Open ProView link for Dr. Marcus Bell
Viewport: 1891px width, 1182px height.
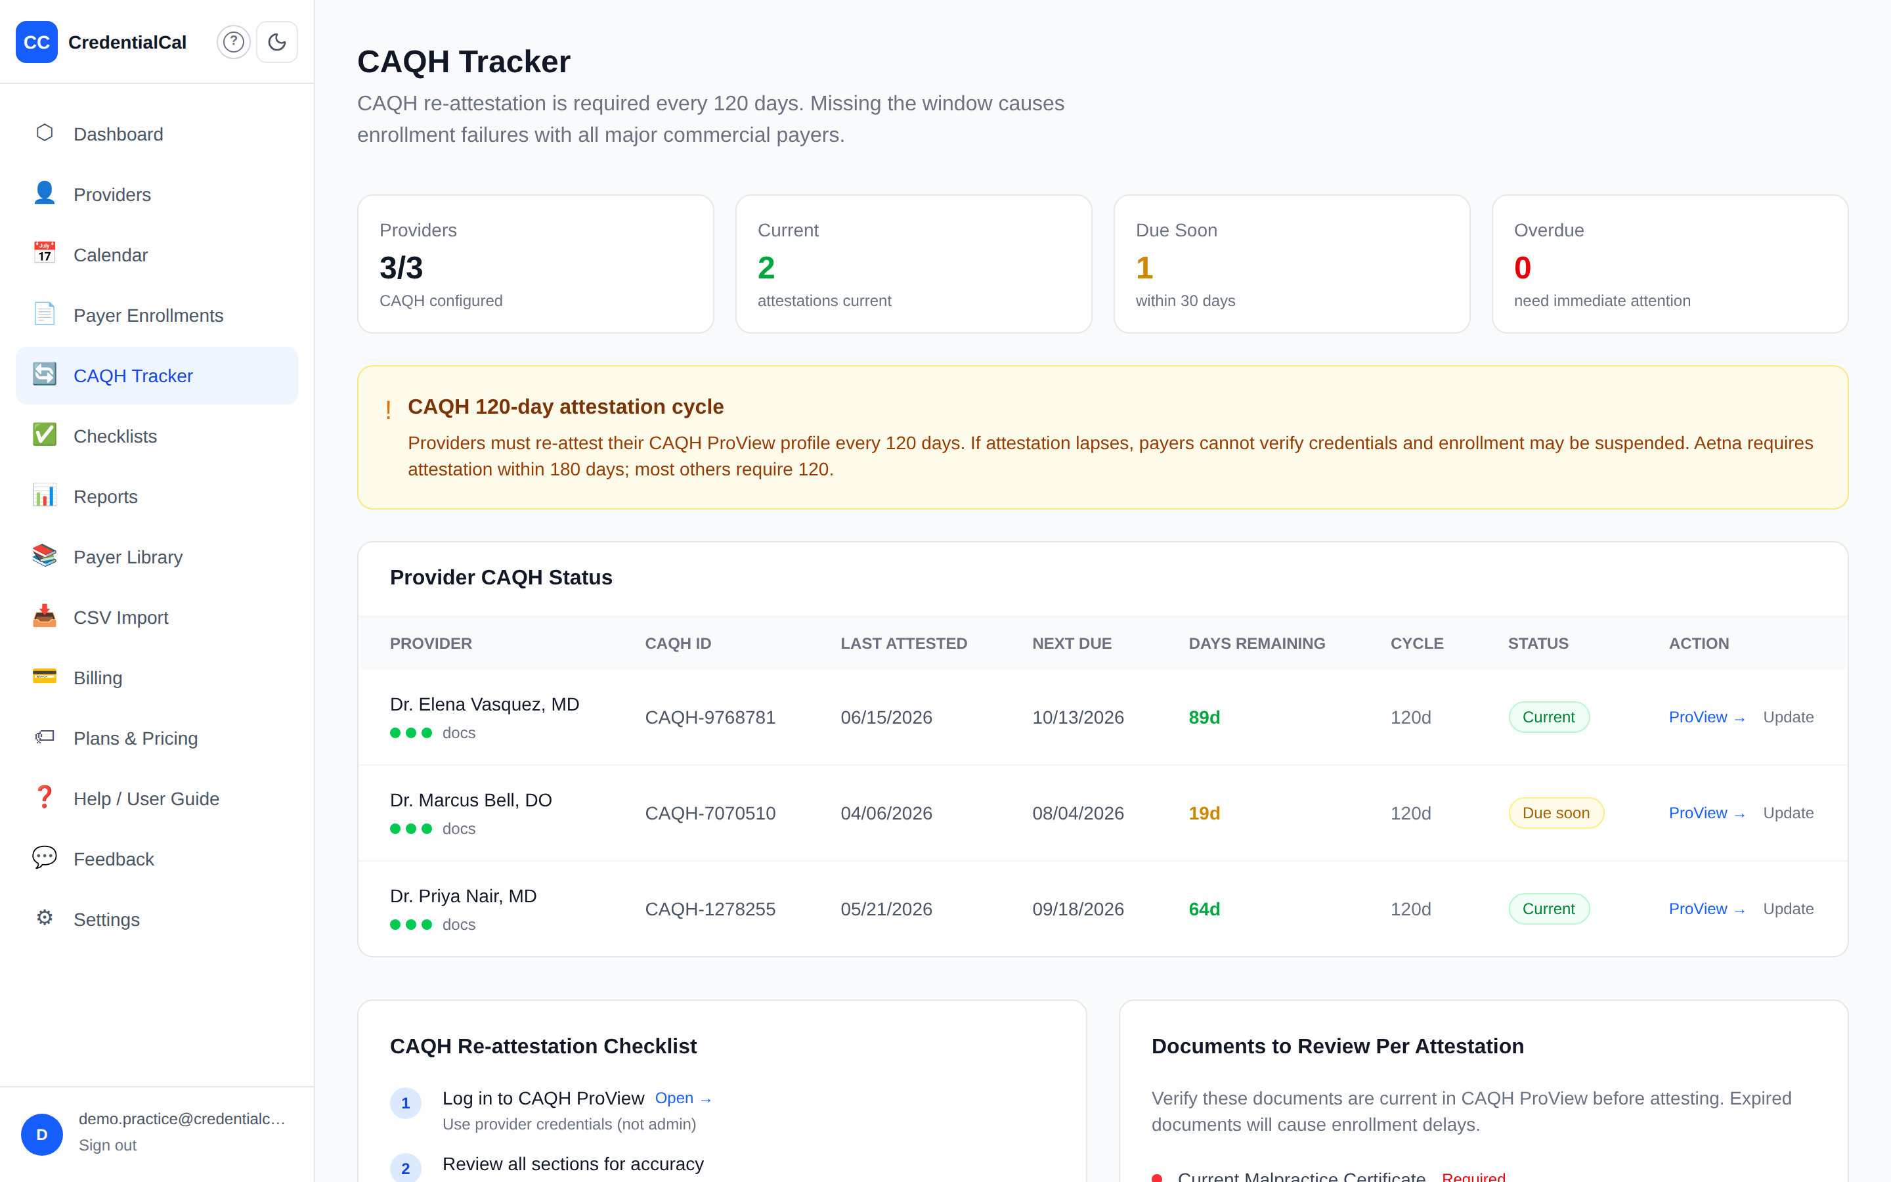coord(1706,813)
